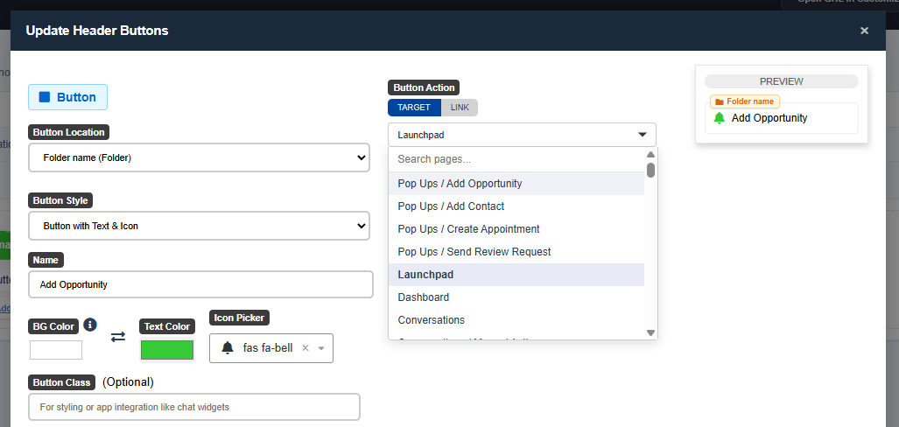899x427 pixels.
Task: Choose Dashboard from the pages list
Action: 516,297
